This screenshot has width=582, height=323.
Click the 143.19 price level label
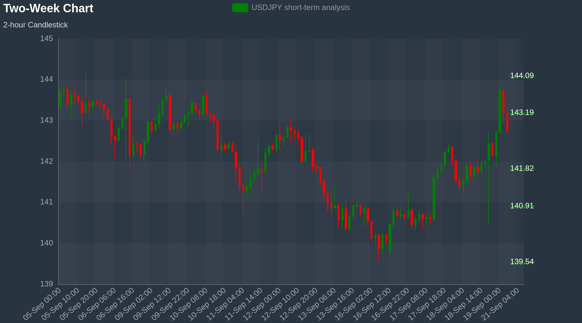(x=522, y=112)
